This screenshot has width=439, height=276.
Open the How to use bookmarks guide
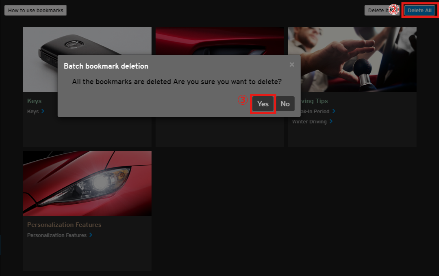[36, 11]
